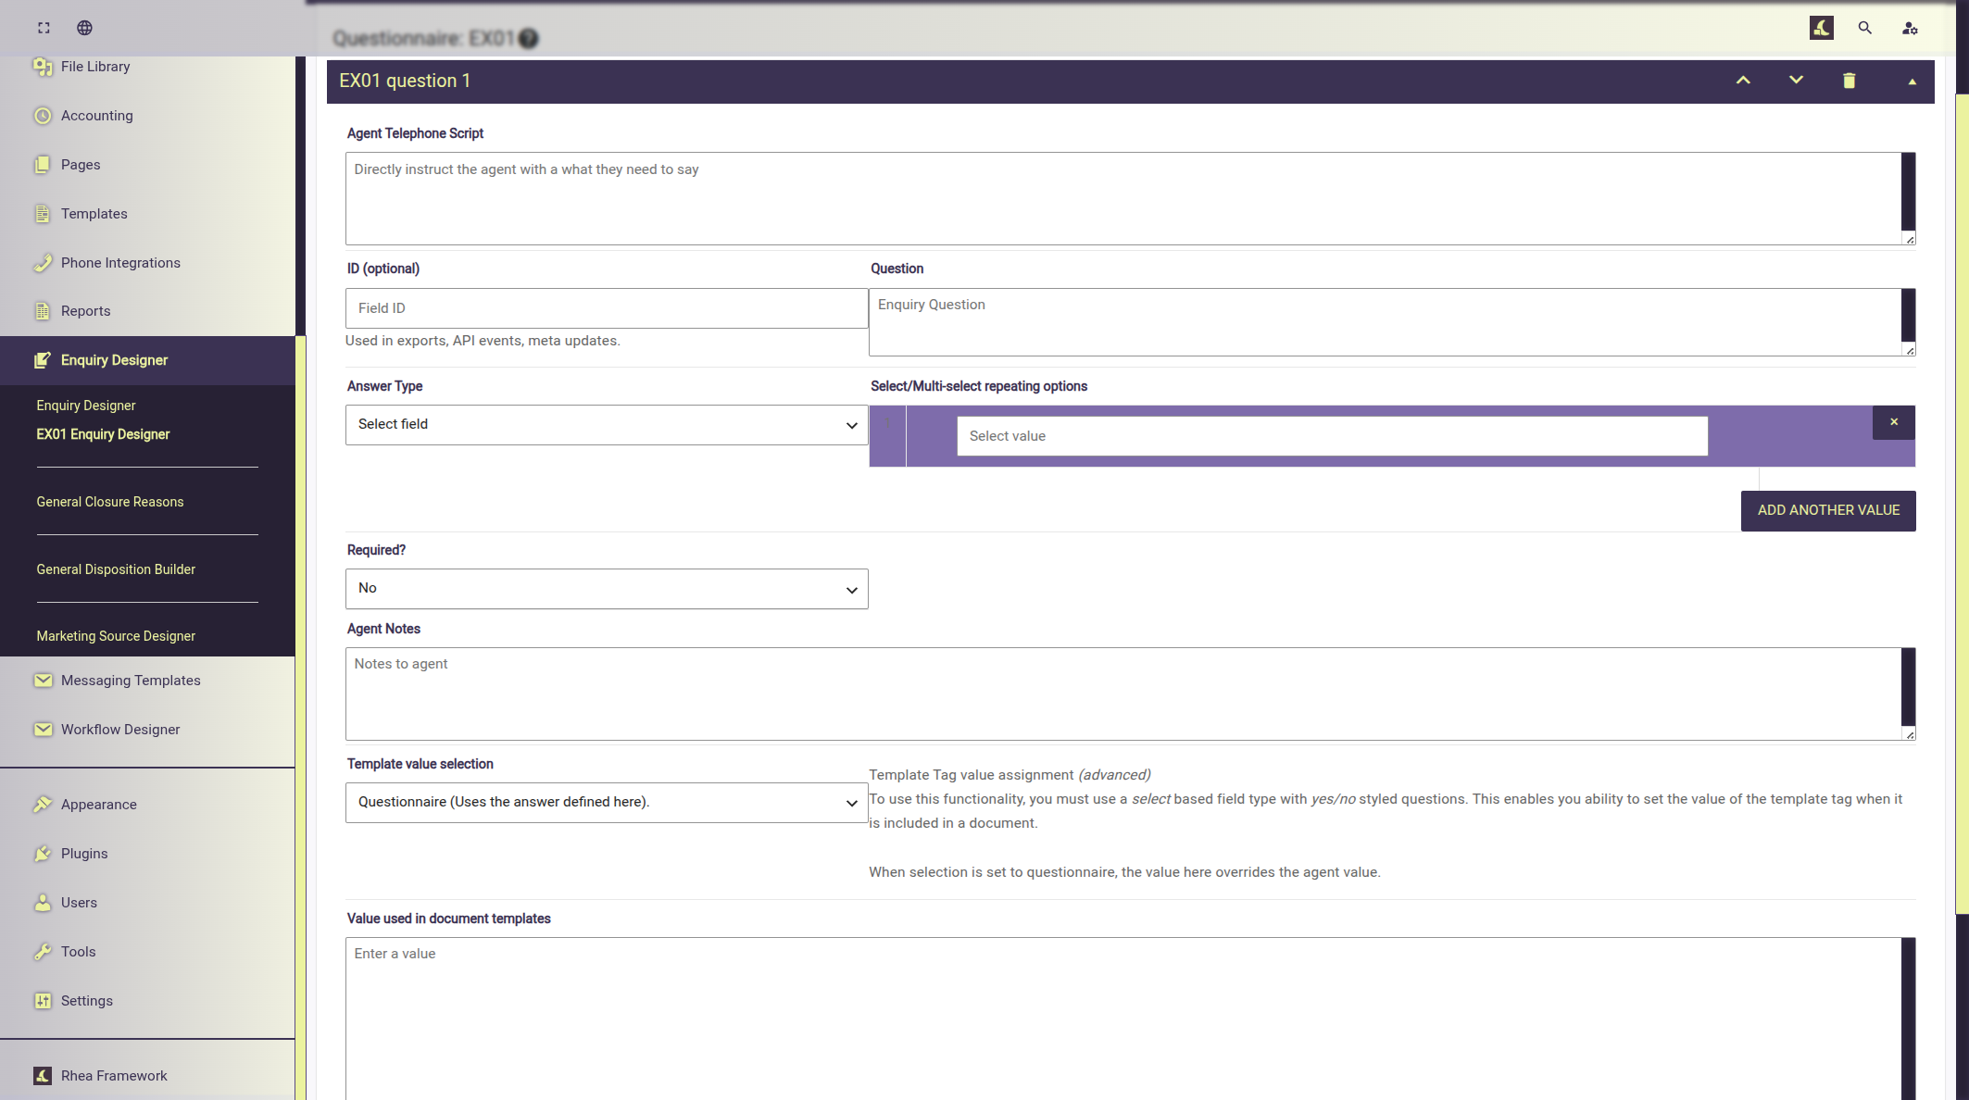Open EX01 Enquiry Designer link

103,434
